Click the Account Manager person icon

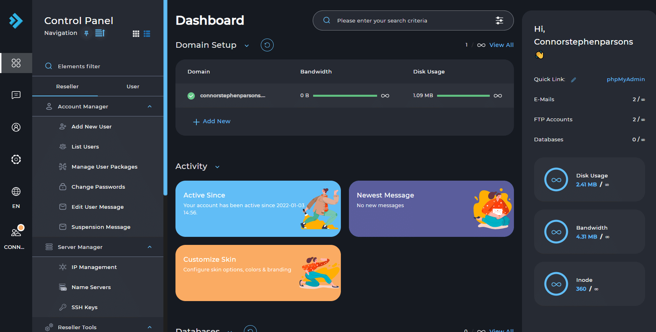coord(49,106)
